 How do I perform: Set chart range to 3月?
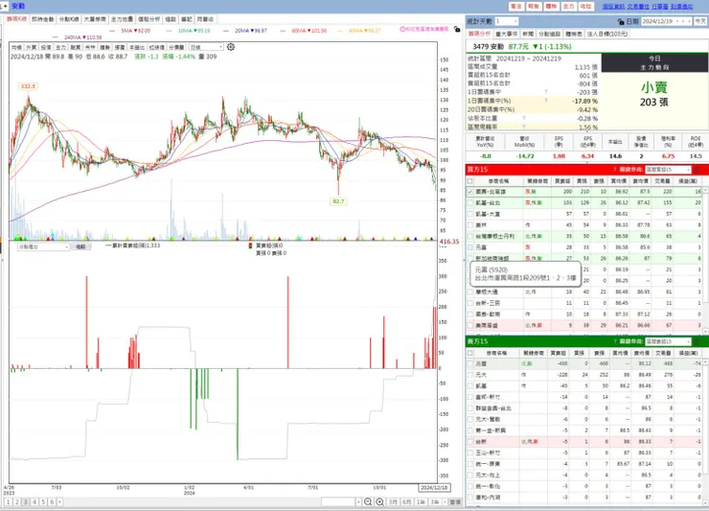point(394,501)
